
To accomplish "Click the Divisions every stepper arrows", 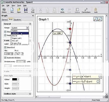I will 24,62.
